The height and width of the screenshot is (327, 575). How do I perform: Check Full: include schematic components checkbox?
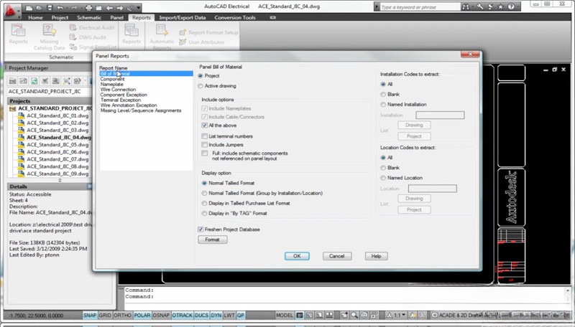coord(205,153)
